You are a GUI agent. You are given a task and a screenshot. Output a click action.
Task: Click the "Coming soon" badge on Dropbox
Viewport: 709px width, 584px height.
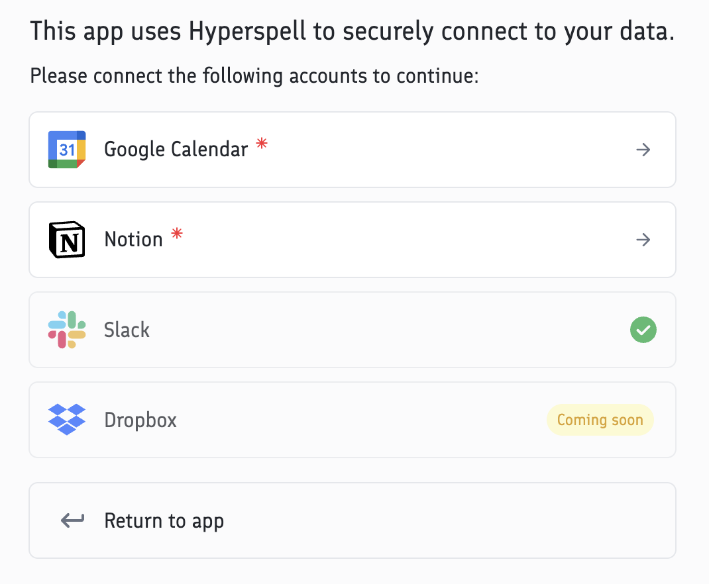(600, 420)
